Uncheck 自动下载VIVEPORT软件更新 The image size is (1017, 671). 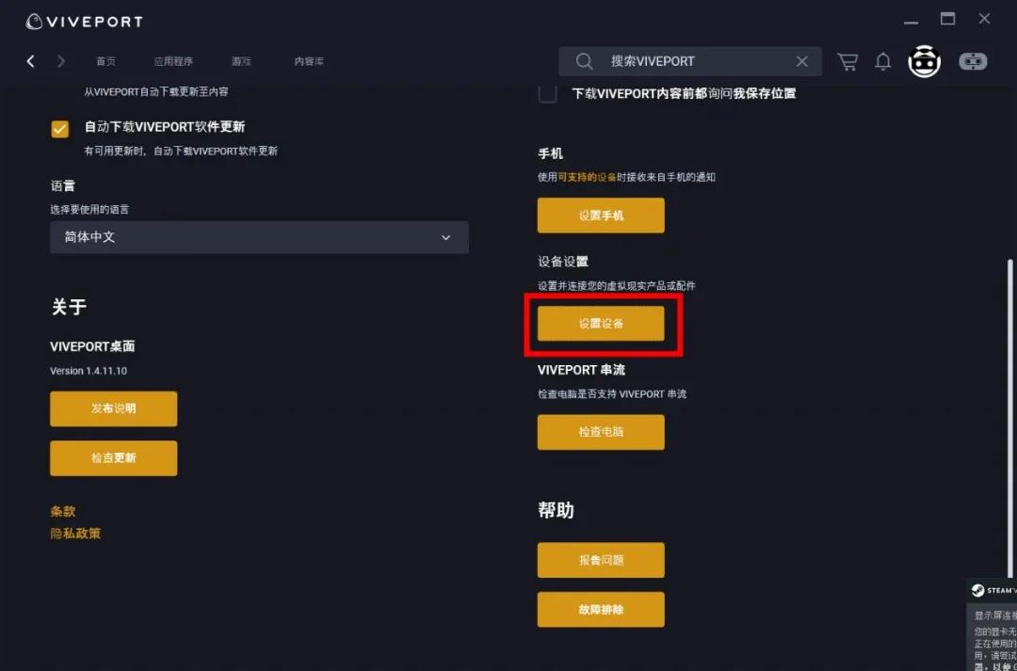pyautogui.click(x=60, y=127)
